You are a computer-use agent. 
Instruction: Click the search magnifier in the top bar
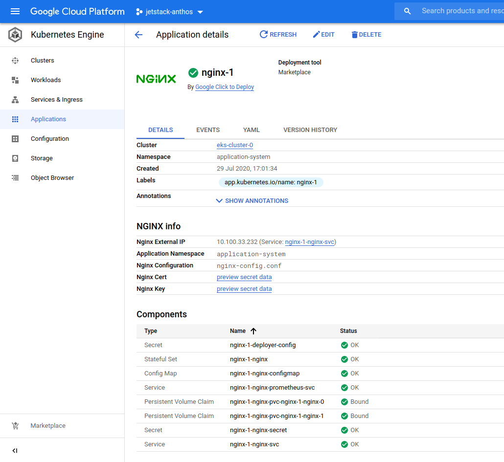click(x=407, y=10)
